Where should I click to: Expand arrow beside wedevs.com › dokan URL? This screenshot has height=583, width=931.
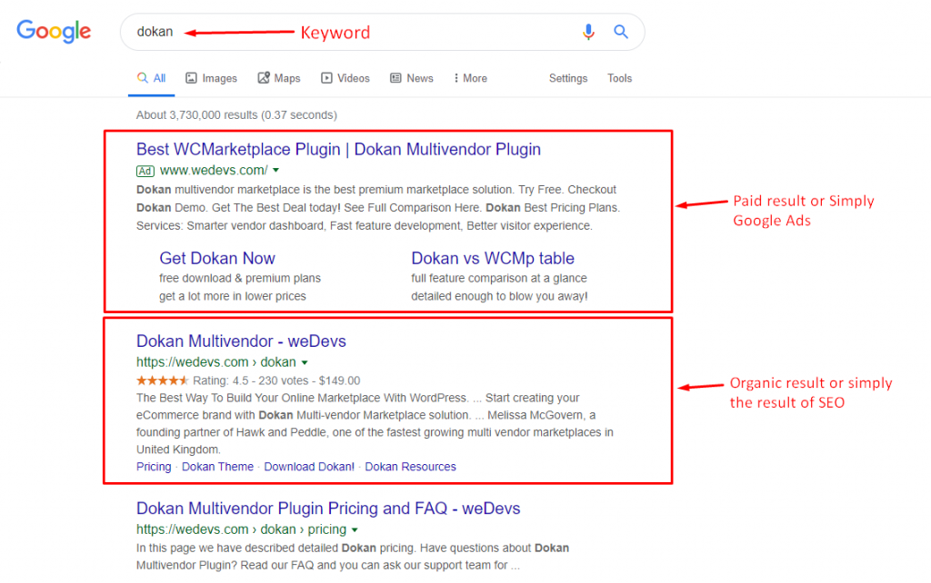click(305, 362)
